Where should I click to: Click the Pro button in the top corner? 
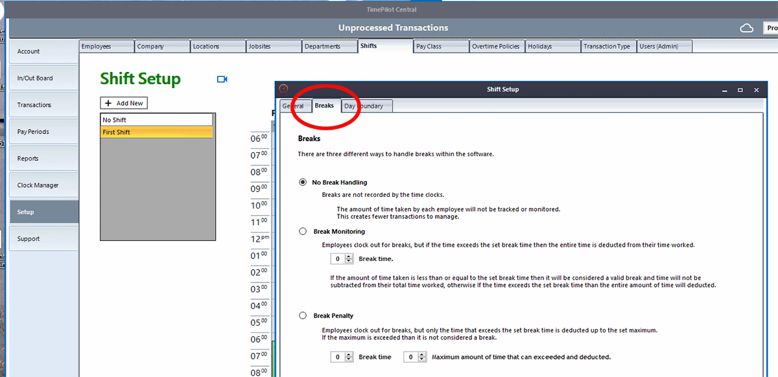coord(771,28)
